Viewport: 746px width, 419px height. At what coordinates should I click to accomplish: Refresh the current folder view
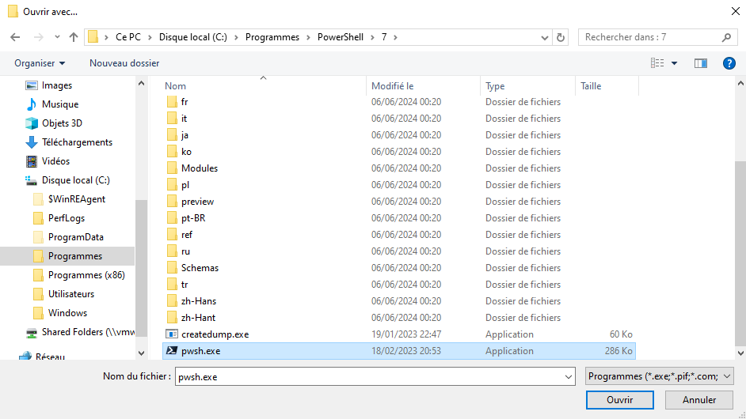[561, 37]
